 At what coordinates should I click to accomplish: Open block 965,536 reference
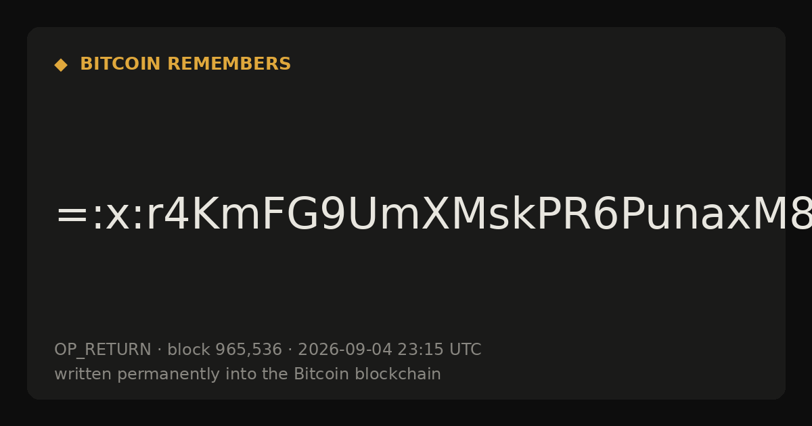(224, 350)
